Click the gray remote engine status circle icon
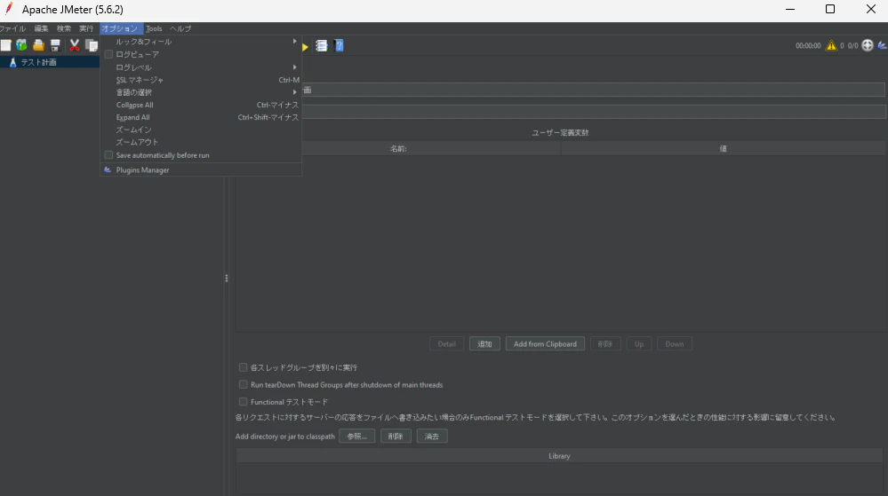Viewport: 888px width, 496px height. (868, 45)
